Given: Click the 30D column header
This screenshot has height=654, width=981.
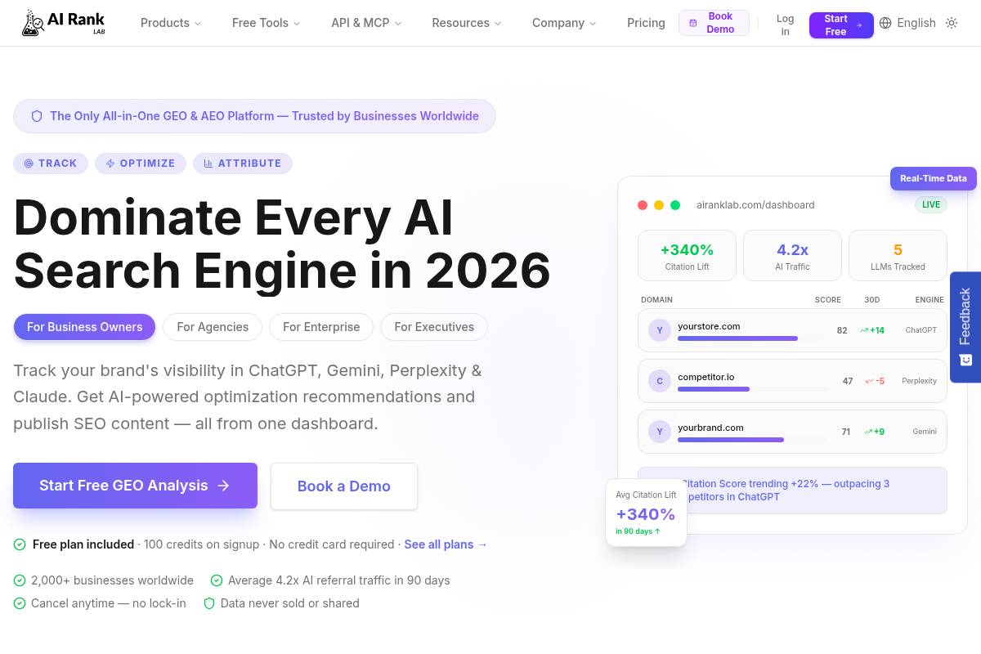Looking at the screenshot, I should tap(872, 300).
